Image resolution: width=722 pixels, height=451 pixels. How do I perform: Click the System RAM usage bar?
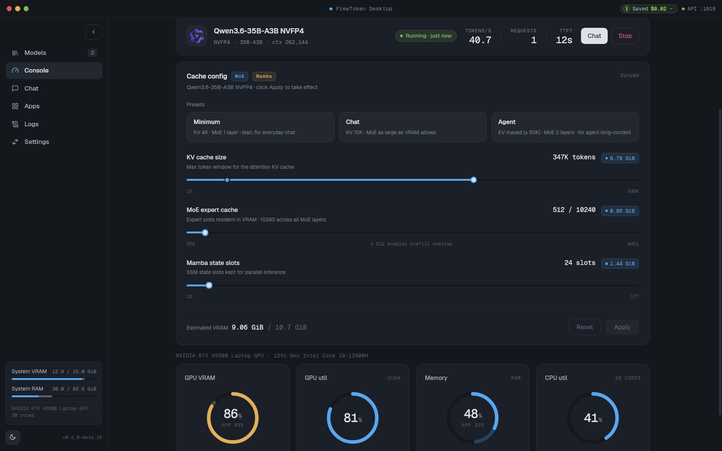click(x=54, y=396)
